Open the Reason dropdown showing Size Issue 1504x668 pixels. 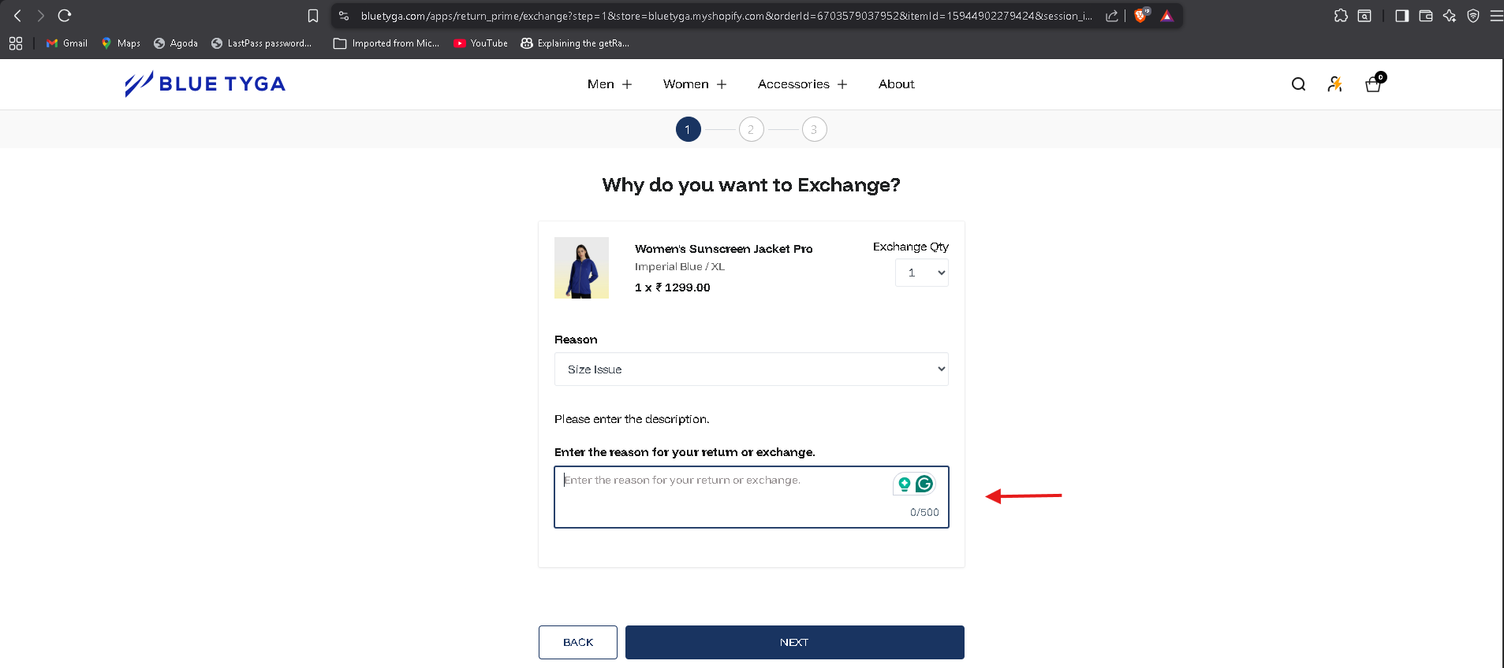pyautogui.click(x=751, y=369)
